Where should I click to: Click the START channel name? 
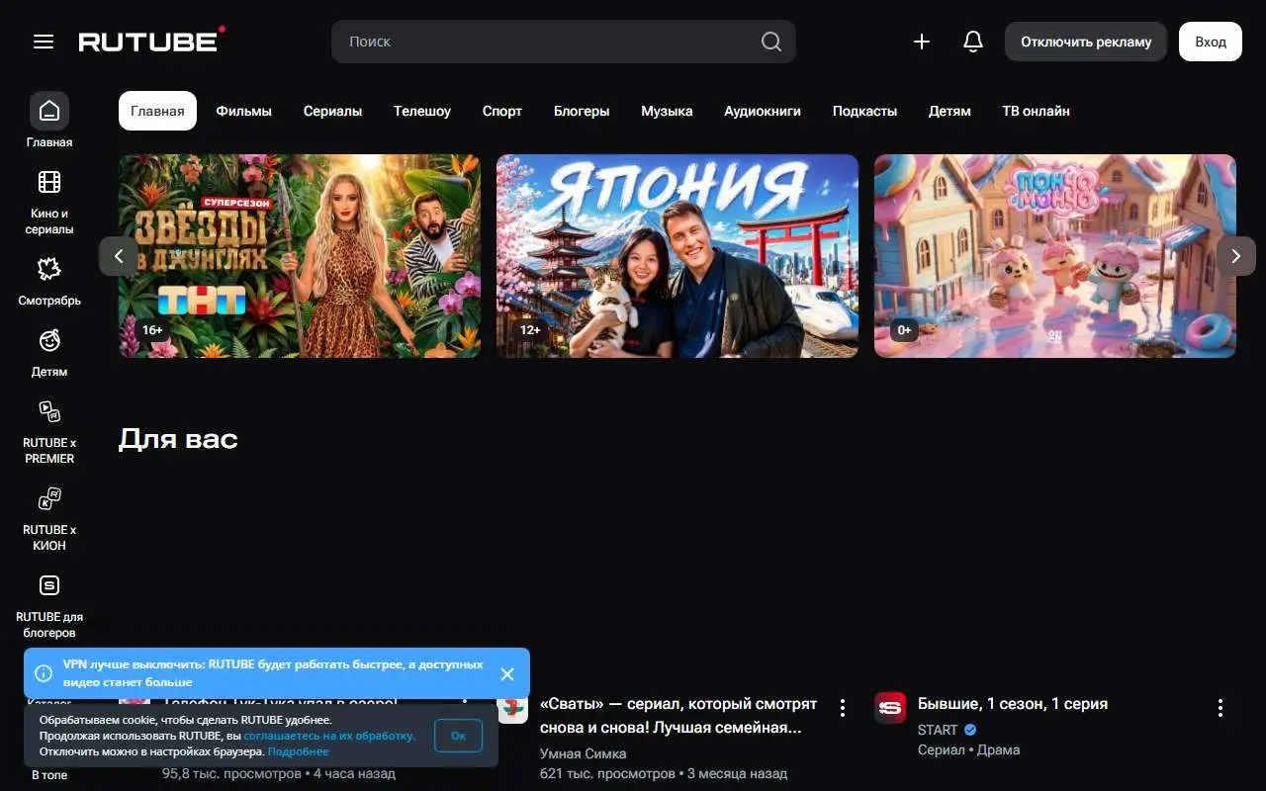click(938, 730)
